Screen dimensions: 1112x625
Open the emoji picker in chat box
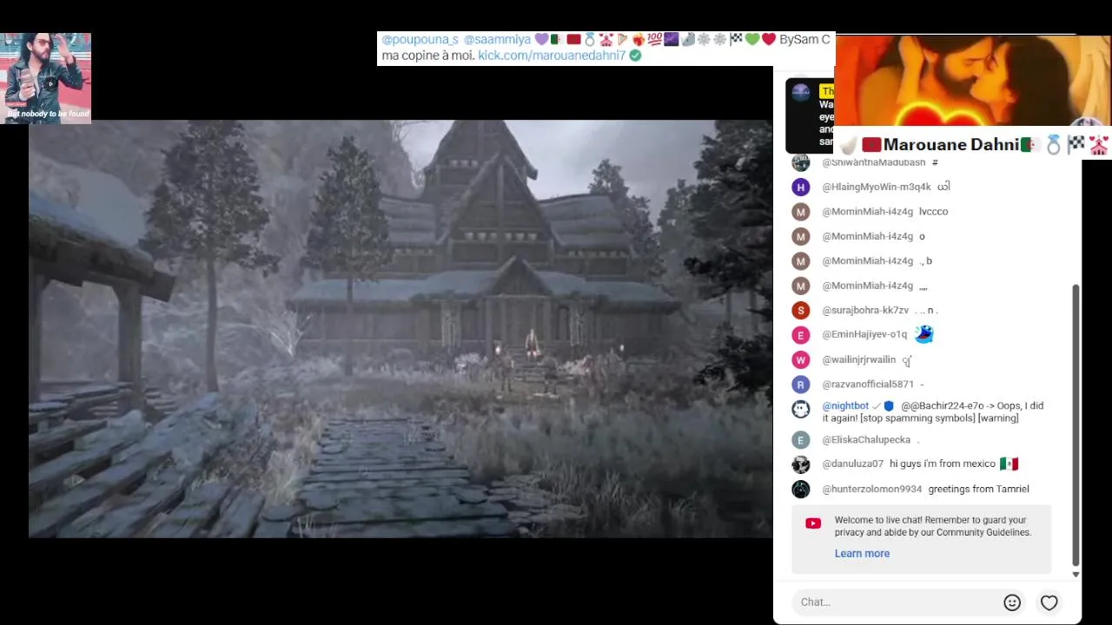point(1012,602)
